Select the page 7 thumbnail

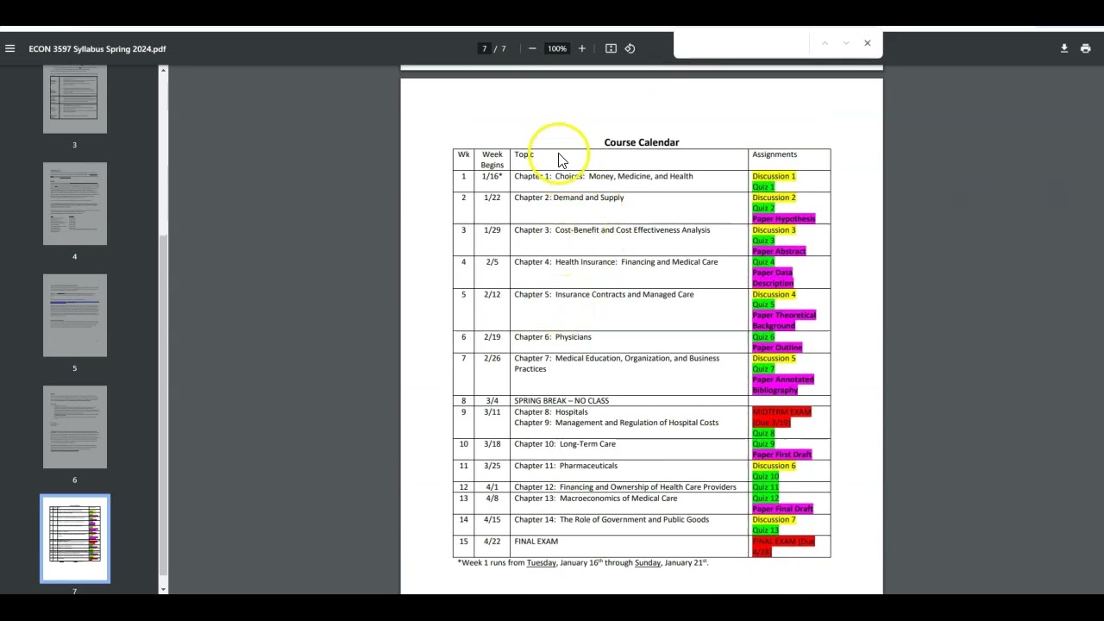(x=75, y=538)
